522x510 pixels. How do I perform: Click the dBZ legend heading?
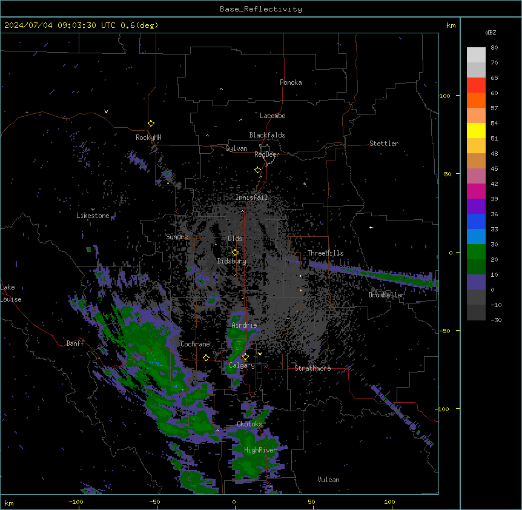[x=491, y=33]
